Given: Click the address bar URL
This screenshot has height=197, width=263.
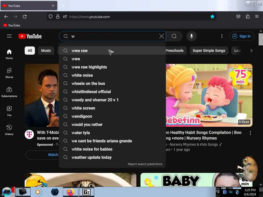Looking at the screenshot, I should (90, 17).
